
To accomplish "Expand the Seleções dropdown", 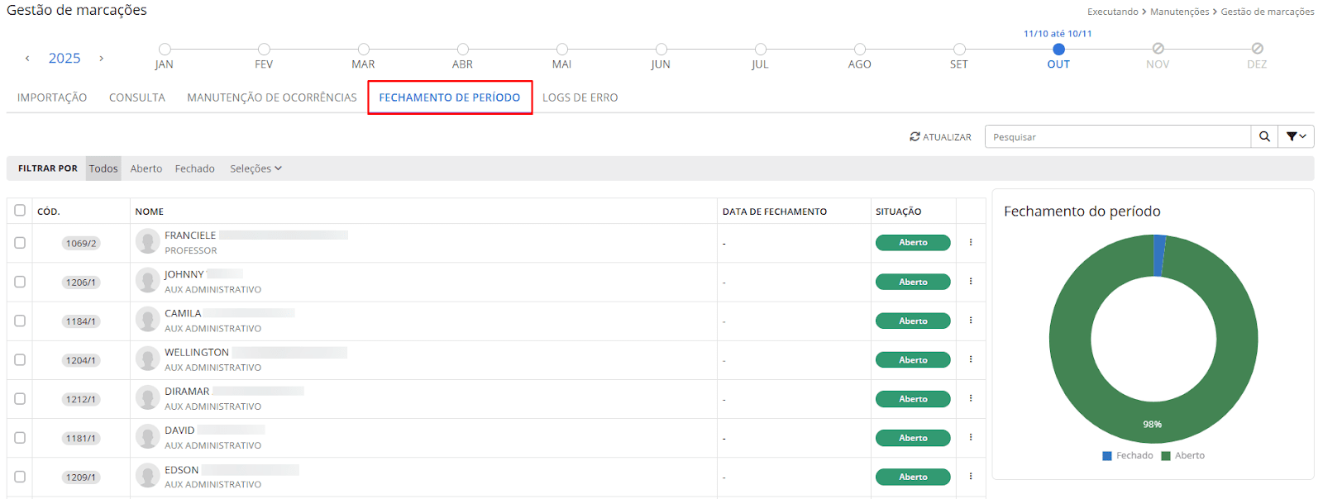I will point(256,169).
